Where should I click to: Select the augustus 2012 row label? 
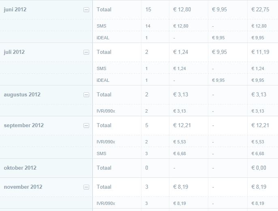(22, 94)
